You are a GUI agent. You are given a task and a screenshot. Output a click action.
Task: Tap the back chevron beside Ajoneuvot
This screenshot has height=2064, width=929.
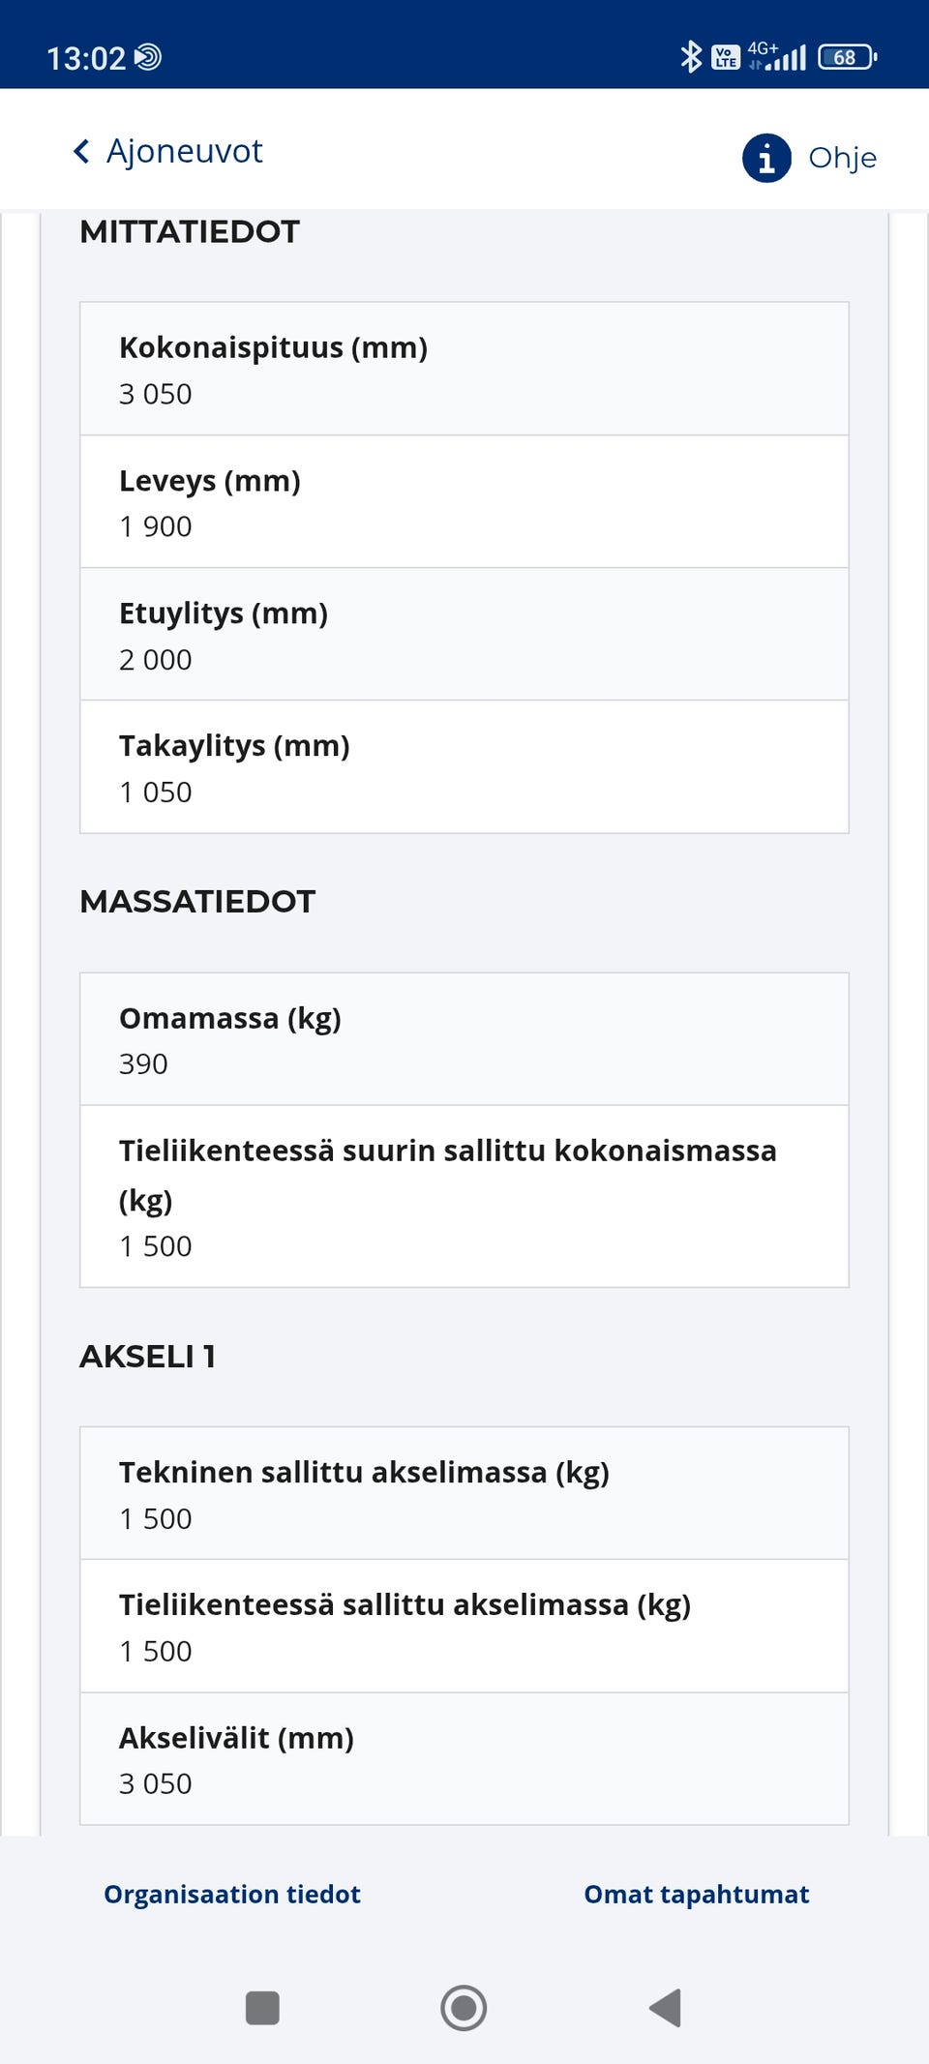click(81, 151)
